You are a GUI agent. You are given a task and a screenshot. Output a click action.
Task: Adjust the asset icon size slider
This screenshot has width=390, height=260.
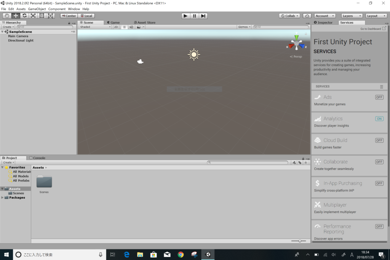(300, 241)
